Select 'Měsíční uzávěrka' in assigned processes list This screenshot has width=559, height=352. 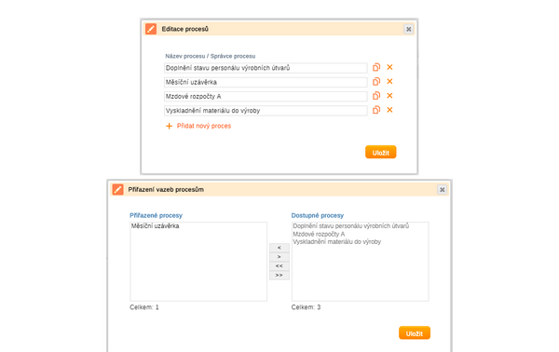point(155,226)
